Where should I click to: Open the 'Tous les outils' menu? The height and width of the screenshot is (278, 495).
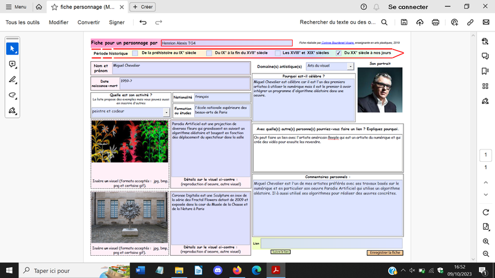coord(22,22)
